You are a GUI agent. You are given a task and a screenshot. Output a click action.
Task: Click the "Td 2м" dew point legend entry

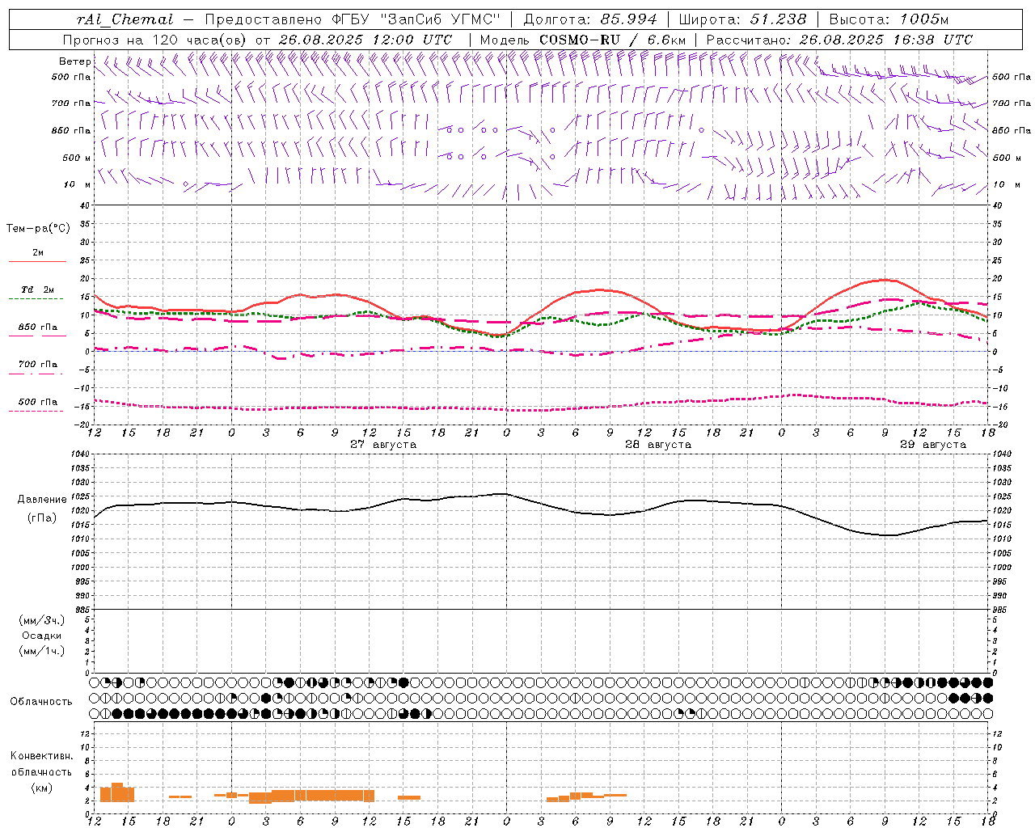click(37, 289)
